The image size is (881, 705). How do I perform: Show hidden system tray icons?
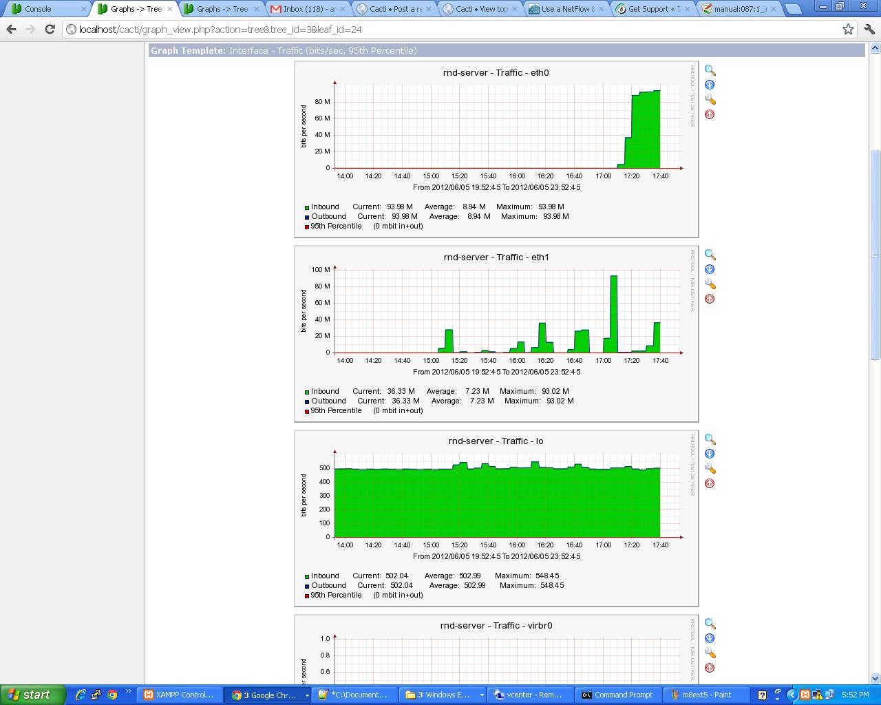pos(792,695)
